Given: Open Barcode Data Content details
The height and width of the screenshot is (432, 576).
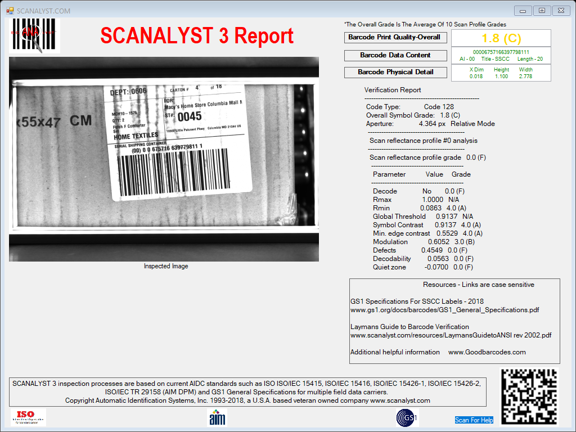Looking at the screenshot, I should pos(395,56).
